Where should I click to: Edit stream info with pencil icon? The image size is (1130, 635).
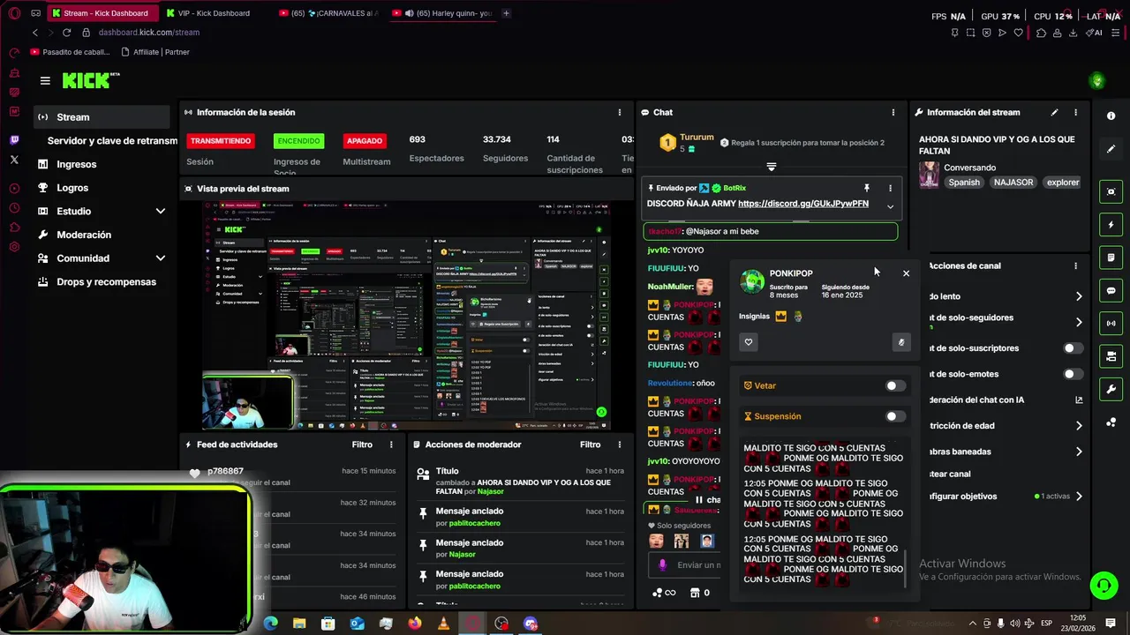[1054, 112]
